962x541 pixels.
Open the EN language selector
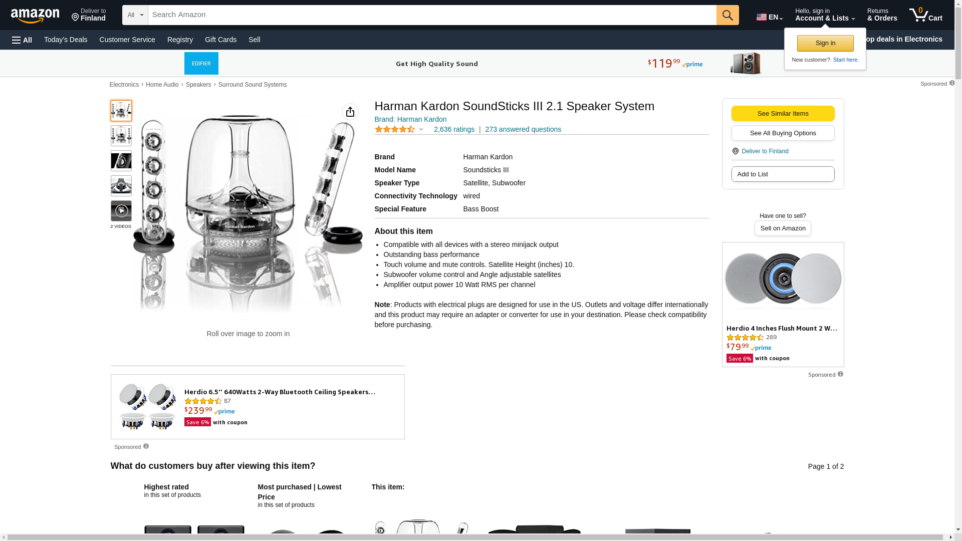770,17
